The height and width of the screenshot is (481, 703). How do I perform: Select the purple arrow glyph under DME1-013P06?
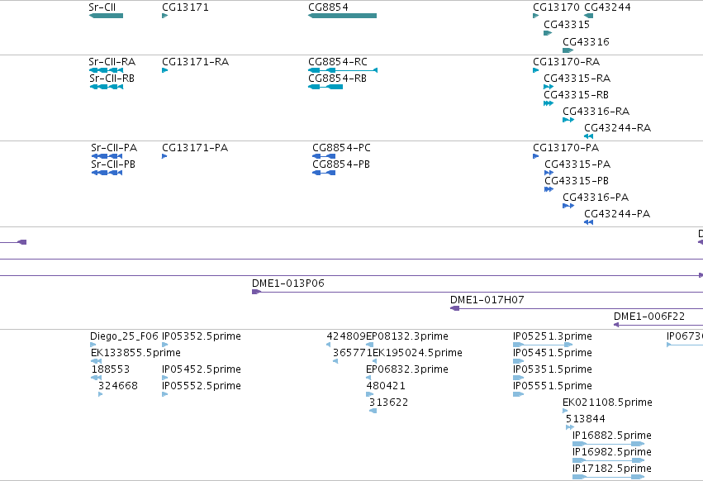[x=256, y=292]
